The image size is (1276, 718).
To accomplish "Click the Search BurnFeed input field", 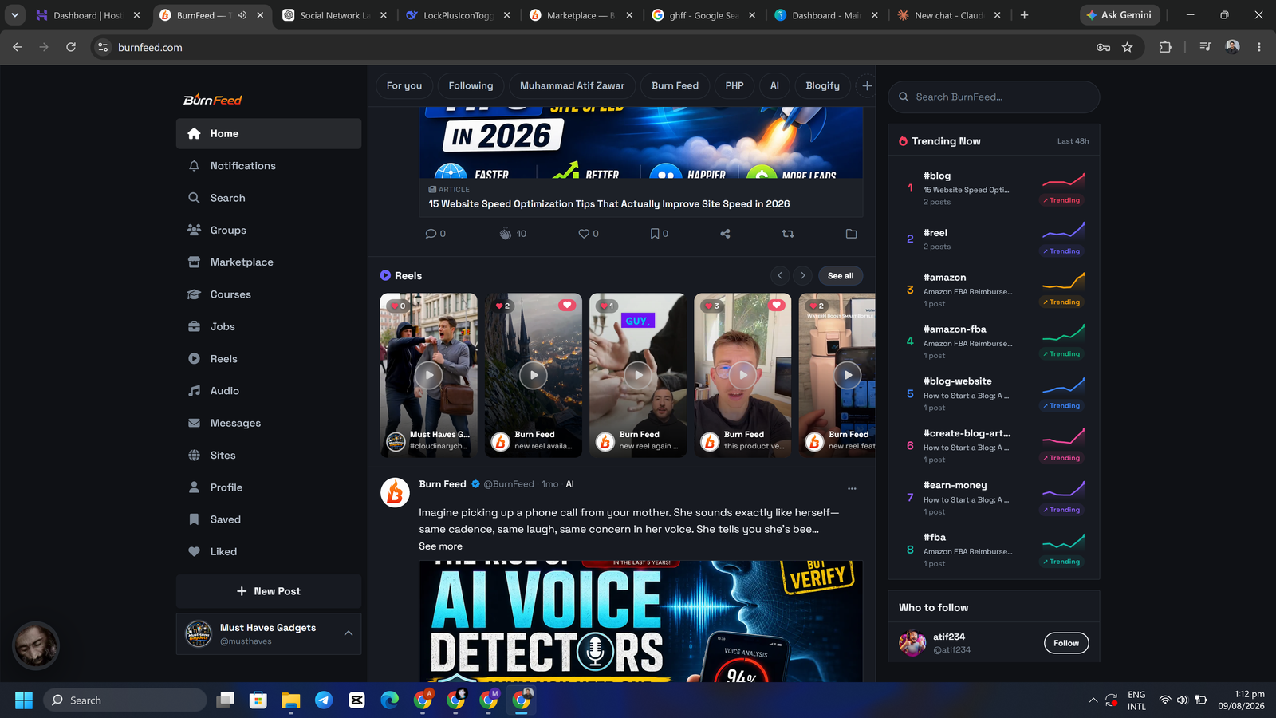I will point(994,97).
